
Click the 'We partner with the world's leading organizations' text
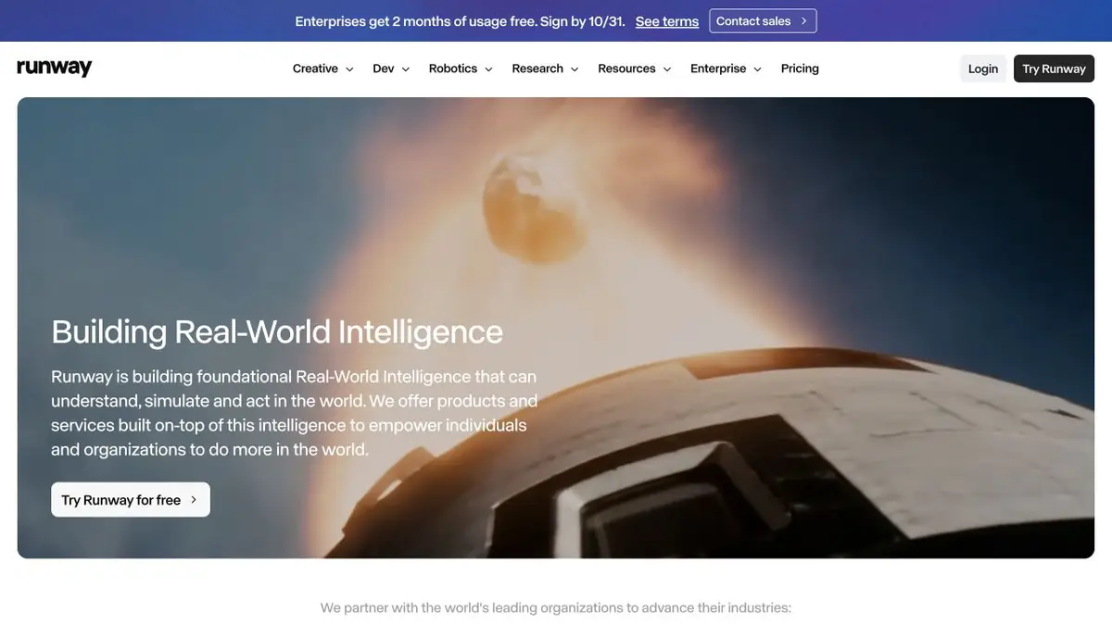pyautogui.click(x=556, y=608)
